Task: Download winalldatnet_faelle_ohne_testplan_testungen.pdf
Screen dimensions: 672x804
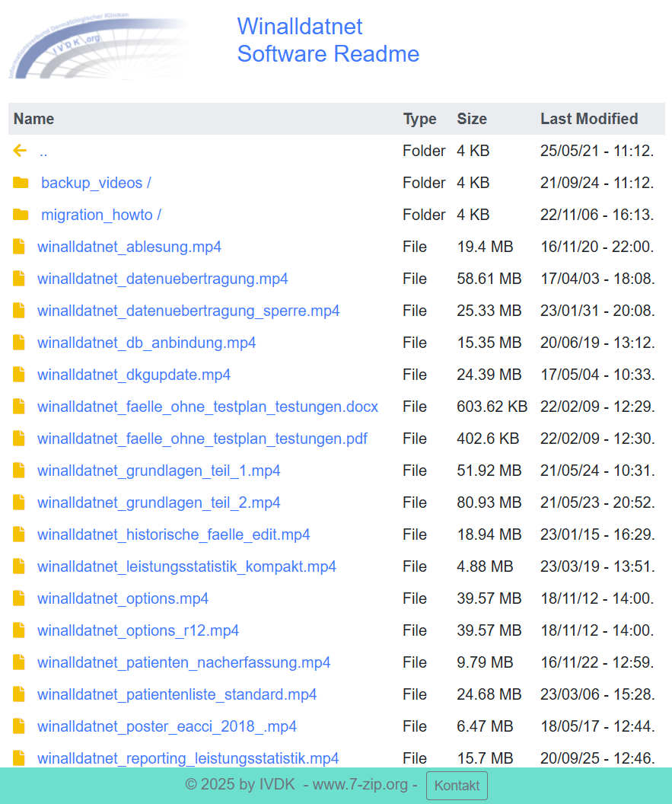Action: (202, 439)
